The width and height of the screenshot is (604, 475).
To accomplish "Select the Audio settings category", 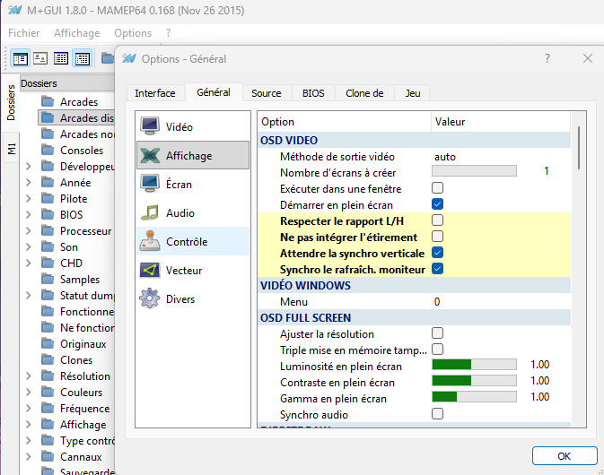I will pyautogui.click(x=179, y=212).
